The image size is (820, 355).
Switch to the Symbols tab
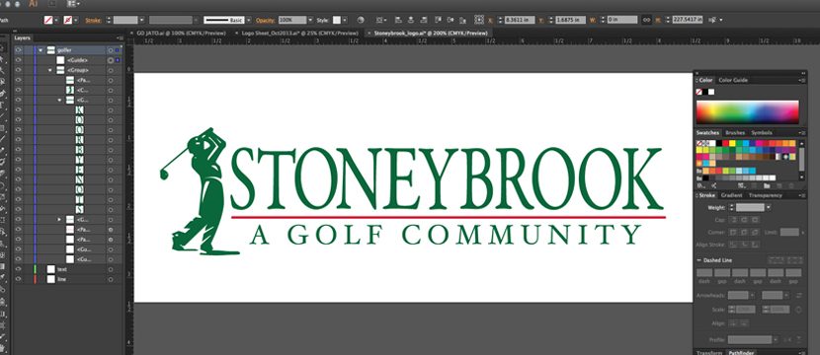pyautogui.click(x=762, y=132)
